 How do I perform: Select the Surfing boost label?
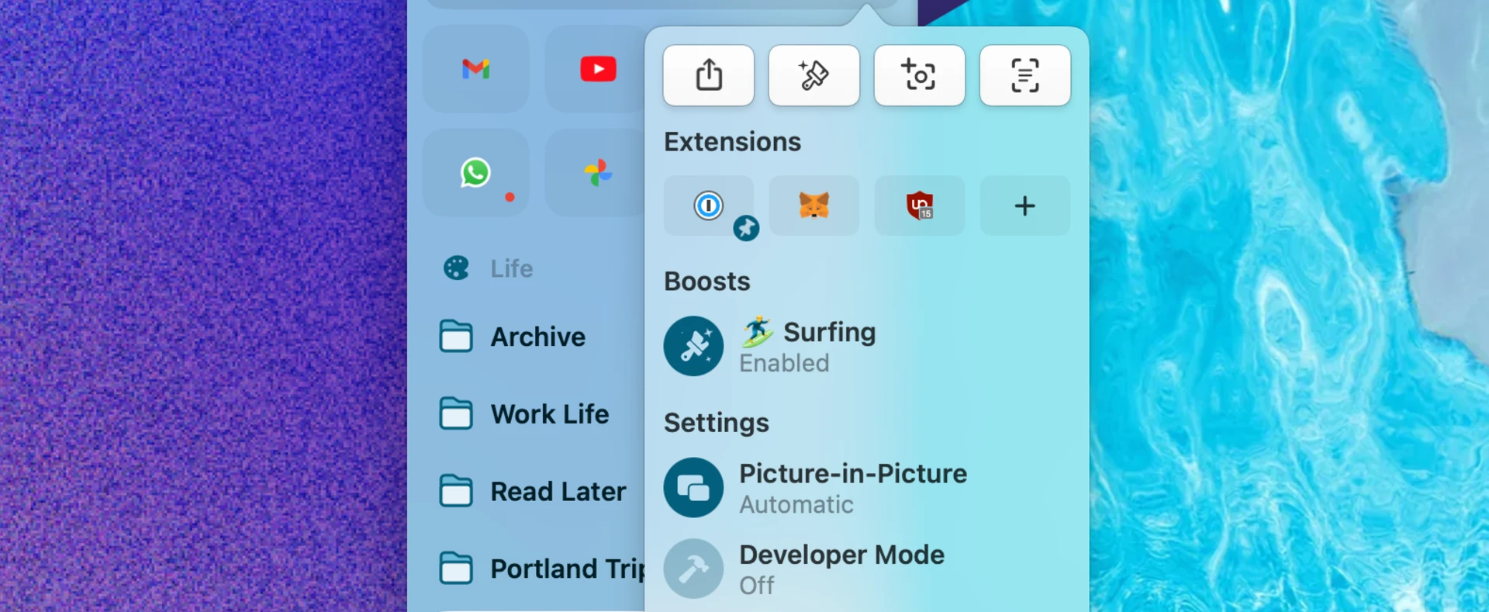click(x=808, y=332)
